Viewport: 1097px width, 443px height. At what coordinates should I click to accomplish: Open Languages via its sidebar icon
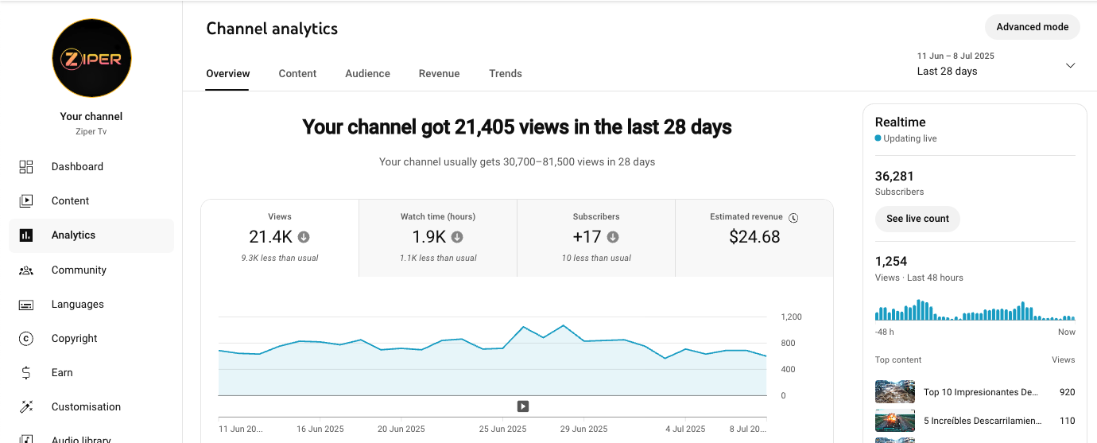(x=26, y=305)
